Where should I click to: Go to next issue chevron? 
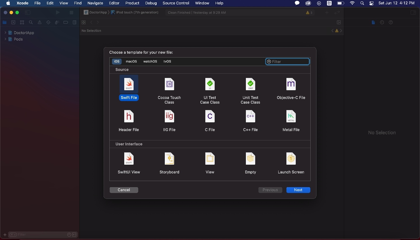click(341, 31)
